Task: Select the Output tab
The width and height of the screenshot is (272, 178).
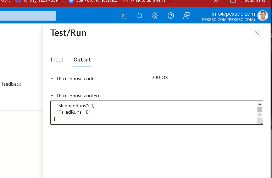Action: 82,60
